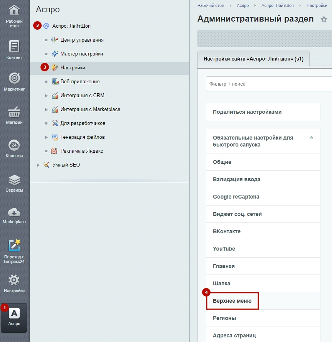
Task: Open Для разработчиков tree item
Action: [83, 123]
